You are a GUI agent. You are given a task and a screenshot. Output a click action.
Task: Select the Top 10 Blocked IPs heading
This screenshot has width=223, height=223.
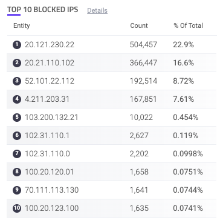tap(43, 10)
